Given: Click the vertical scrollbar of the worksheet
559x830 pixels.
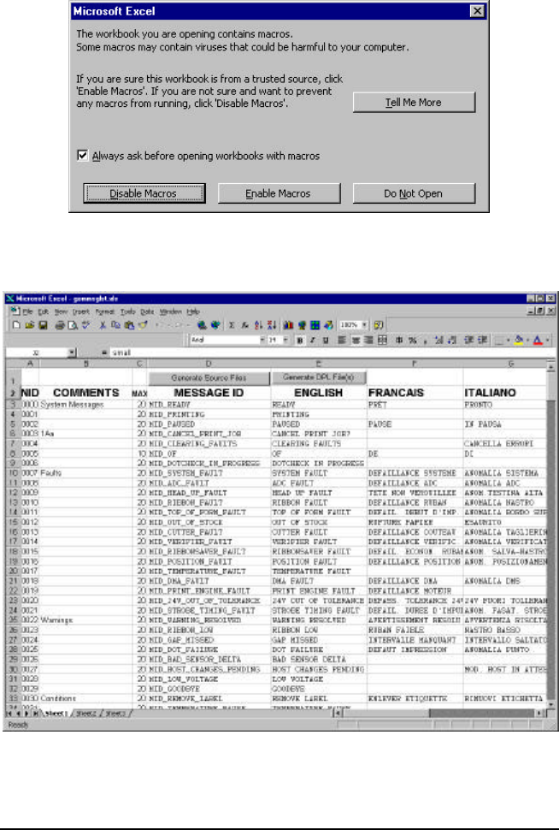Looking at the screenshot, I should [550, 534].
